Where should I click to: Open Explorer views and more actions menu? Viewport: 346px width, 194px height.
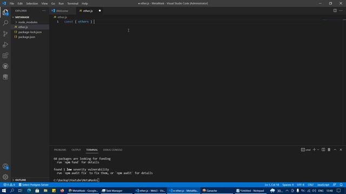44,11
